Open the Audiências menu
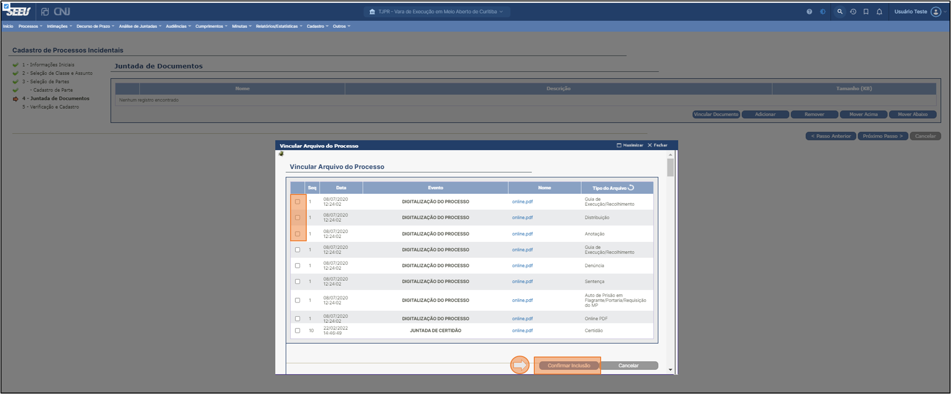 178,27
